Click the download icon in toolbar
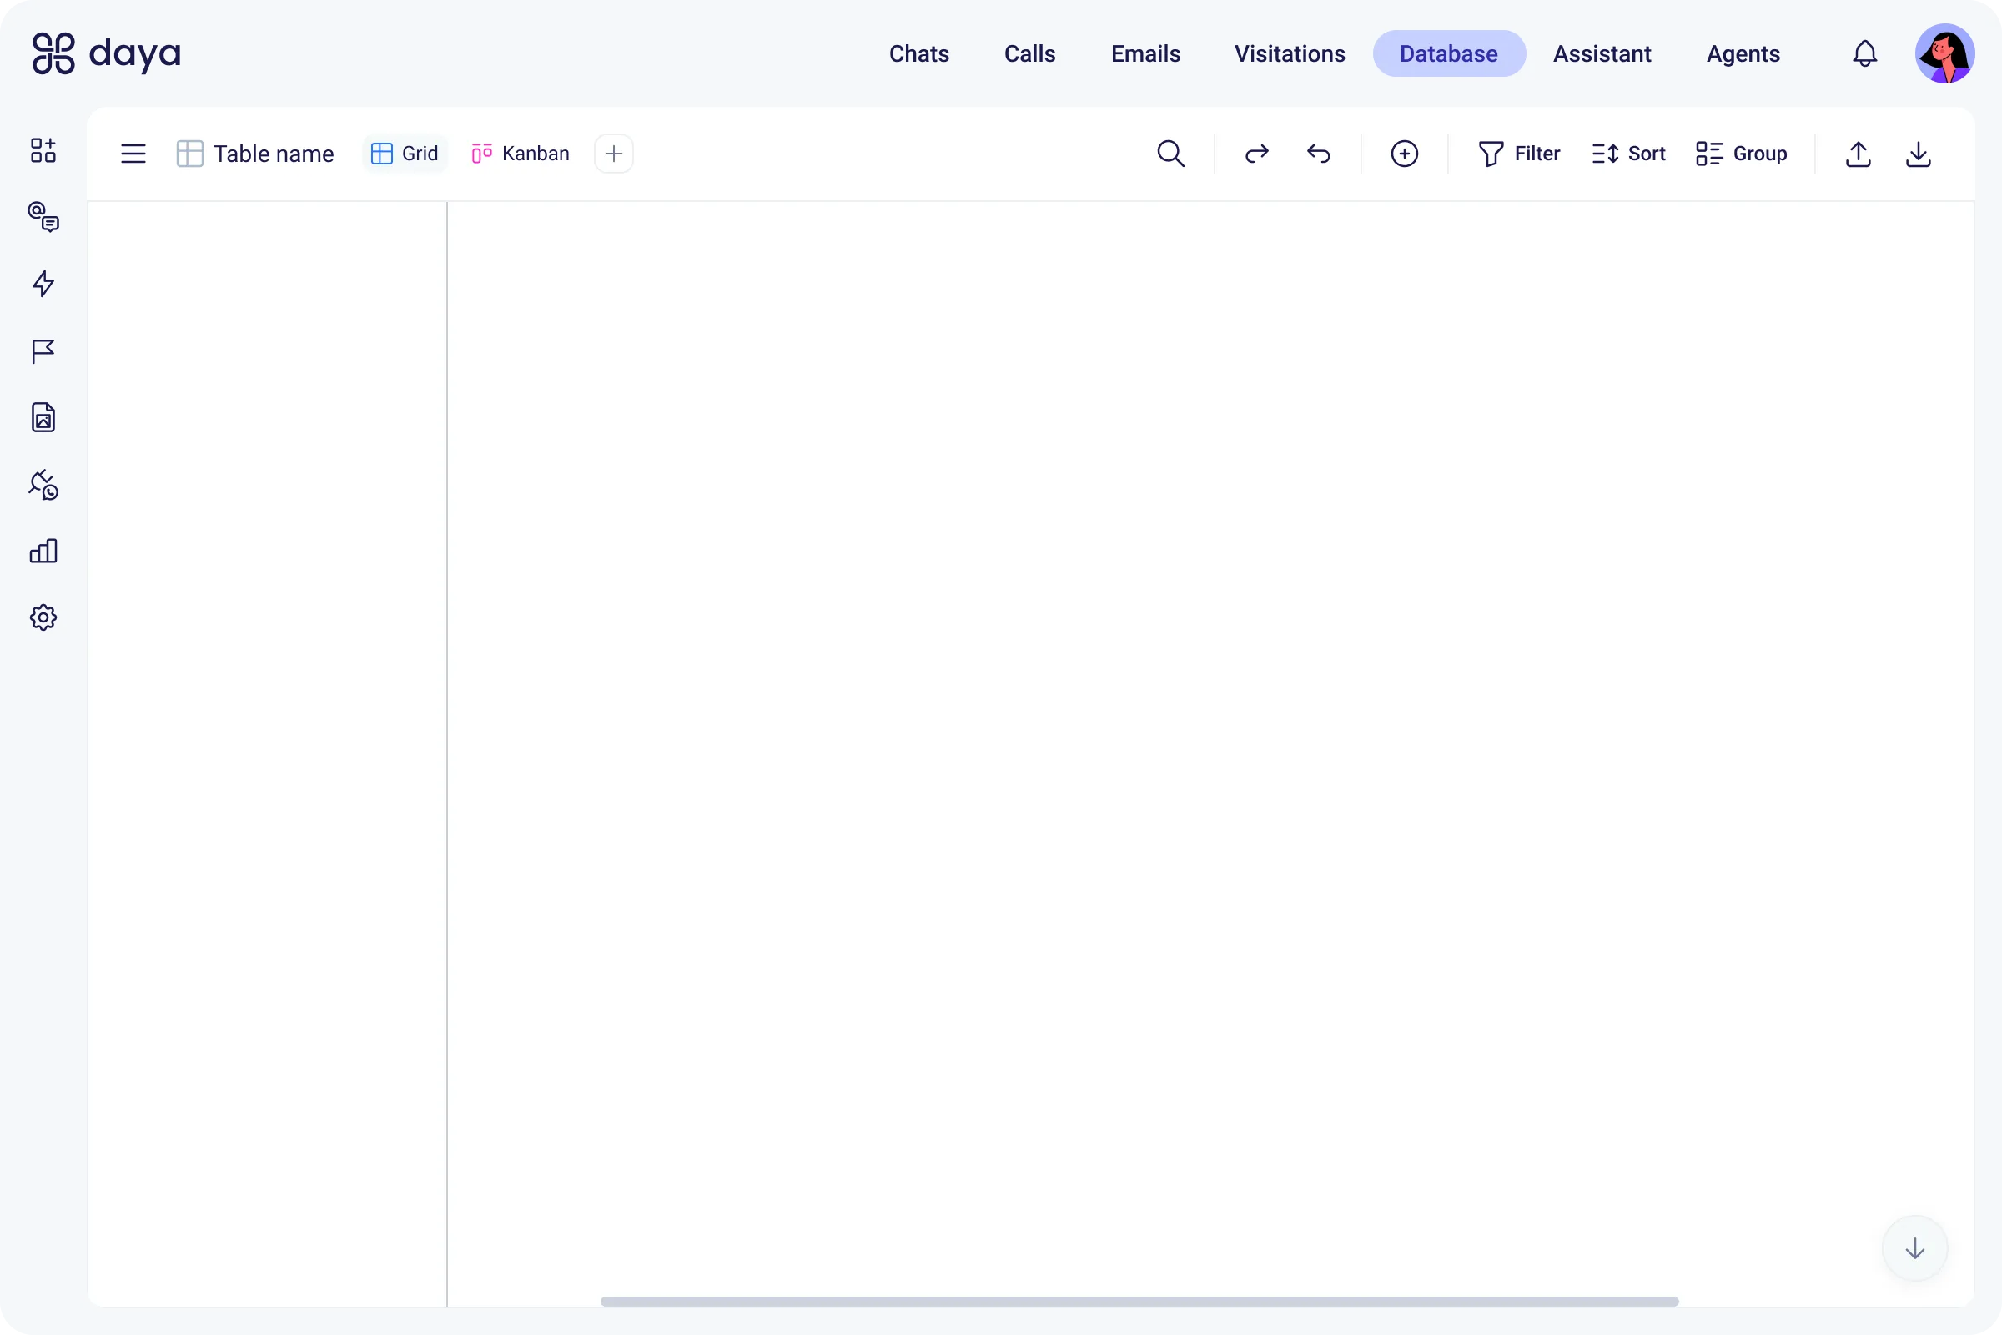This screenshot has height=1335, width=2002. pyautogui.click(x=1919, y=154)
